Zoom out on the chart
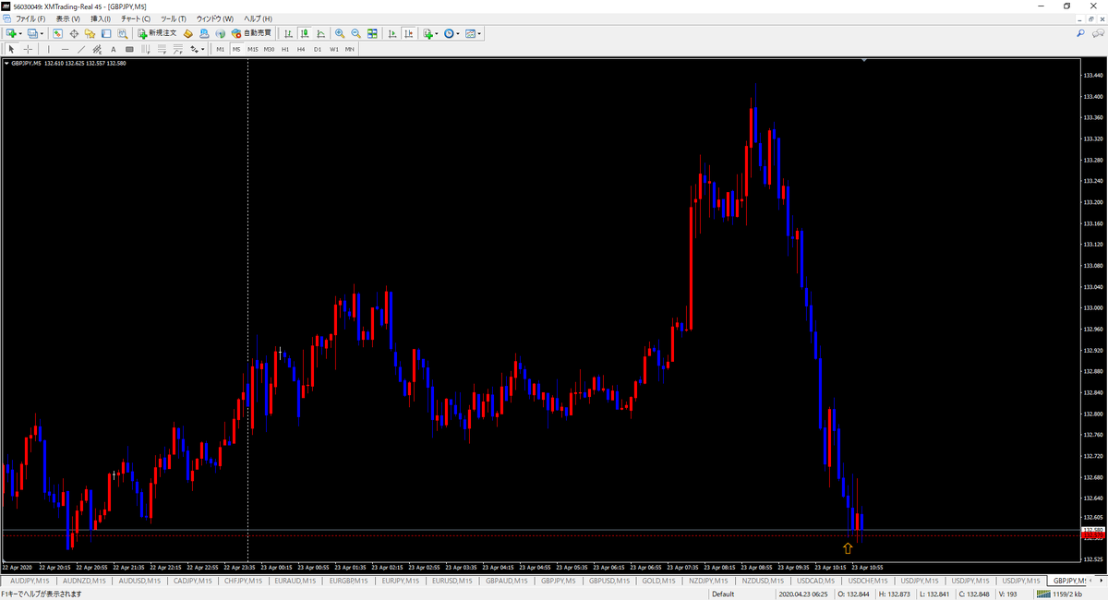This screenshot has height=600, width=1108. click(x=355, y=33)
